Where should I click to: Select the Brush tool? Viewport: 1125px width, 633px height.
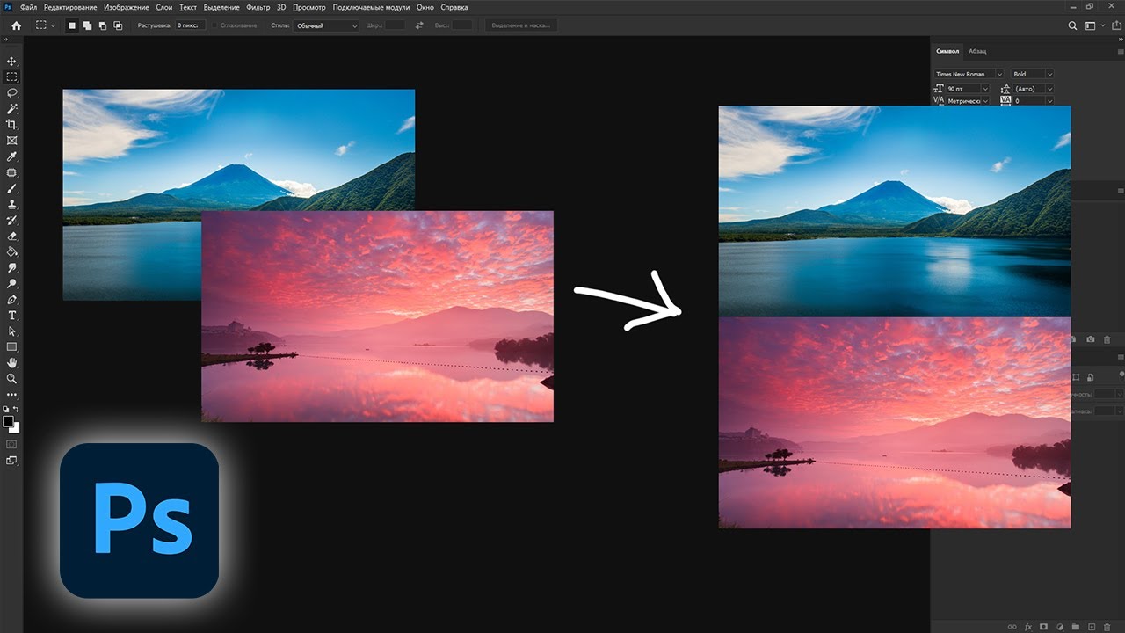pyautogui.click(x=12, y=188)
